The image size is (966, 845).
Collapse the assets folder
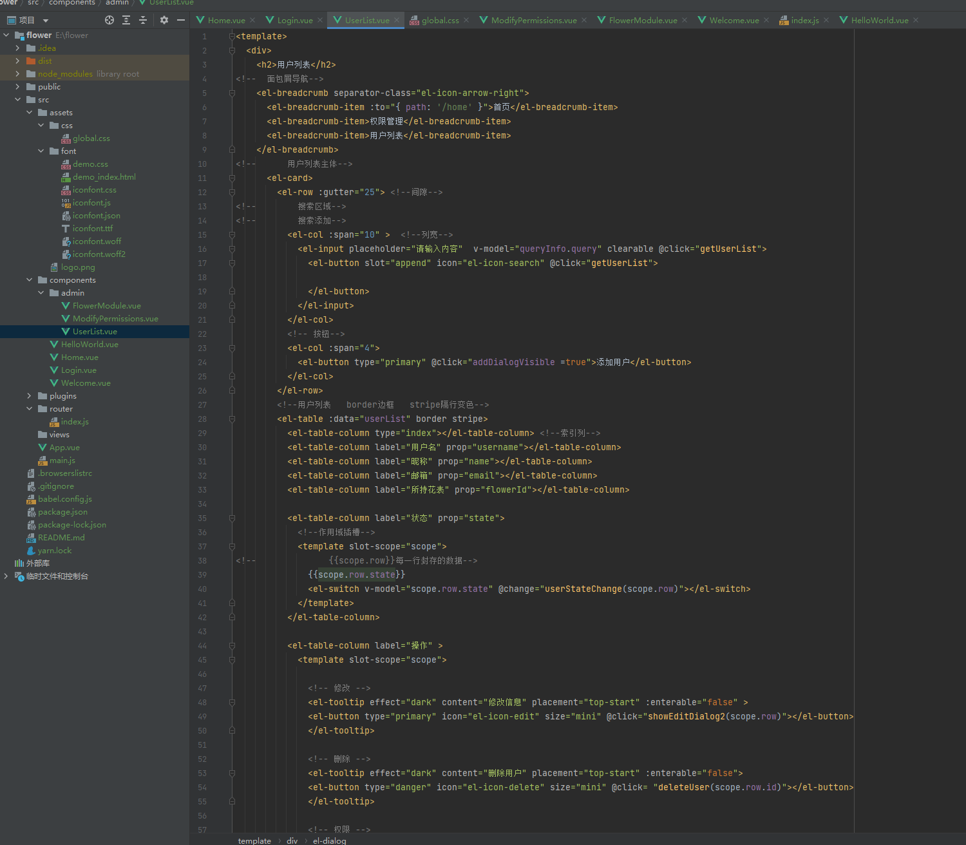(30, 113)
